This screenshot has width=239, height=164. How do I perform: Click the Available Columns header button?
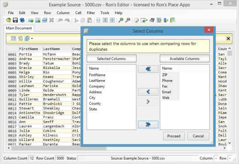[185, 59]
